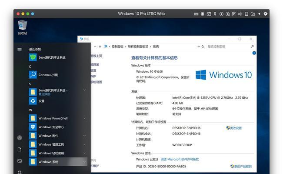283x174 pixels.
Task: Launch Cortana from the Start menu list
Action: 58,75
